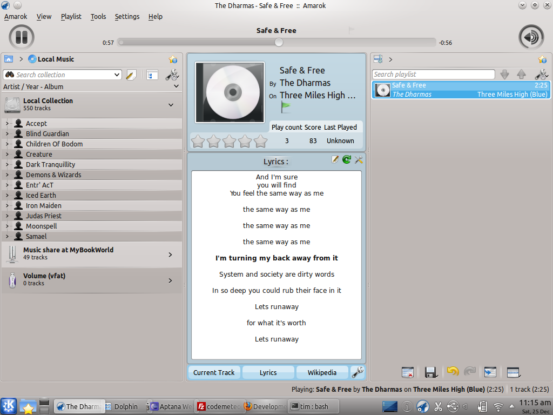Screen dimensions: 553x415
Task: Toggle merged collection view icon
Action: click(x=152, y=75)
